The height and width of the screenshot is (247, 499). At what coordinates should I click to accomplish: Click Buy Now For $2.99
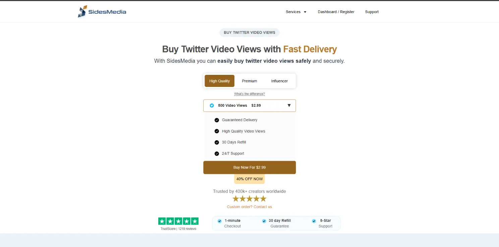[x=249, y=167]
